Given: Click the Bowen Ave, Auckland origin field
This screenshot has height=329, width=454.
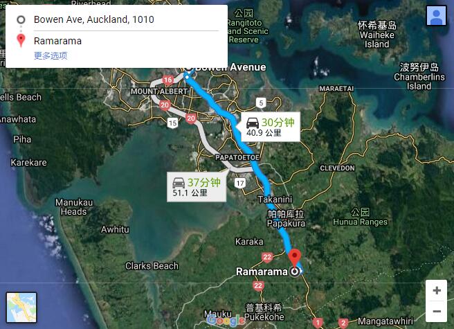Looking at the screenshot, I should [x=126, y=19].
